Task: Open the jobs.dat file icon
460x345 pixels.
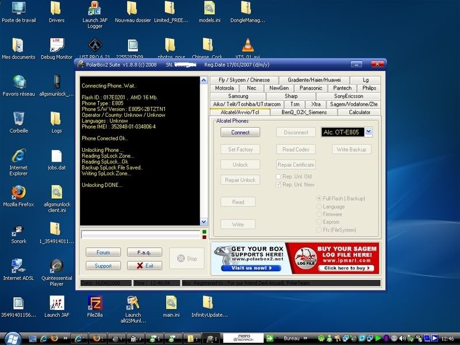Action: click(x=56, y=159)
